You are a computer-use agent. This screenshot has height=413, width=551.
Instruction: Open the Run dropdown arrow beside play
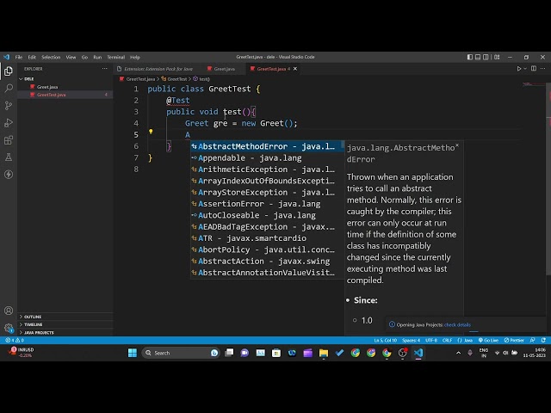tap(525, 69)
